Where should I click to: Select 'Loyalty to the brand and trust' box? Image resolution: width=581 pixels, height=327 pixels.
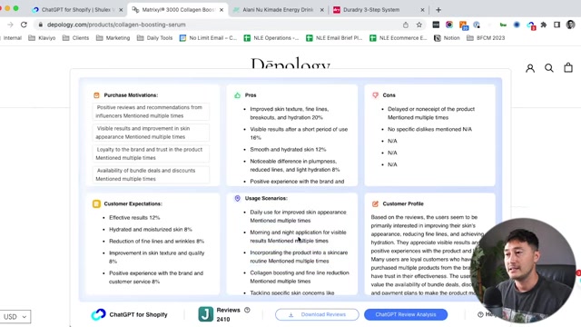click(151, 154)
